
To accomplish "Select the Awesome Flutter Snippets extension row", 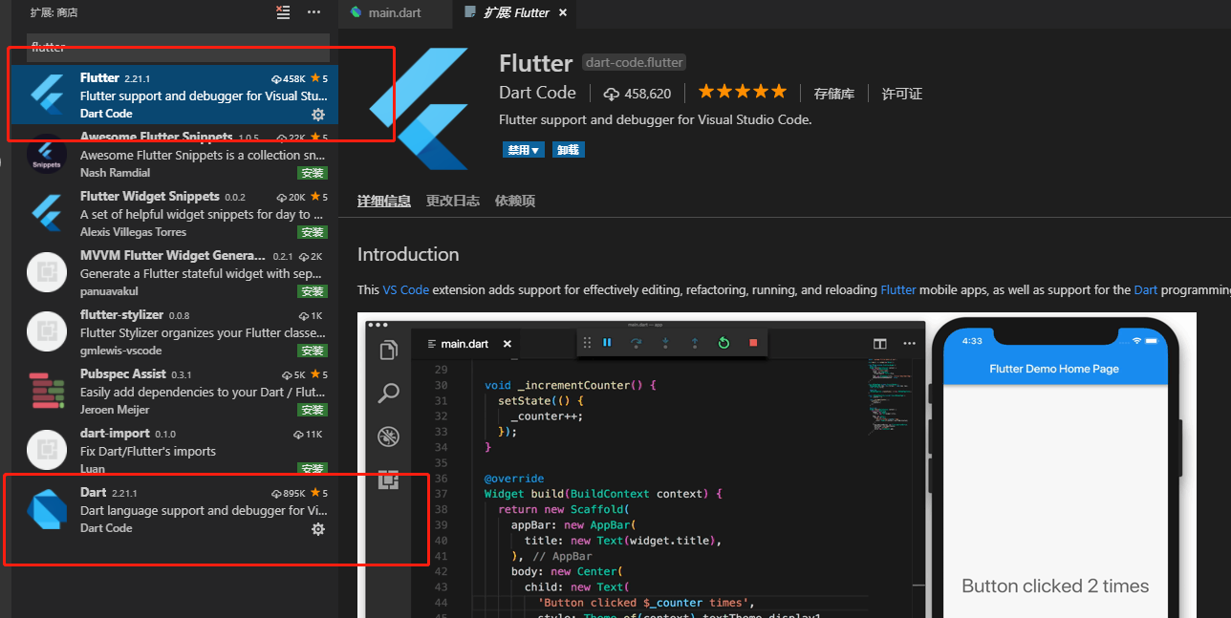I will tap(173, 155).
